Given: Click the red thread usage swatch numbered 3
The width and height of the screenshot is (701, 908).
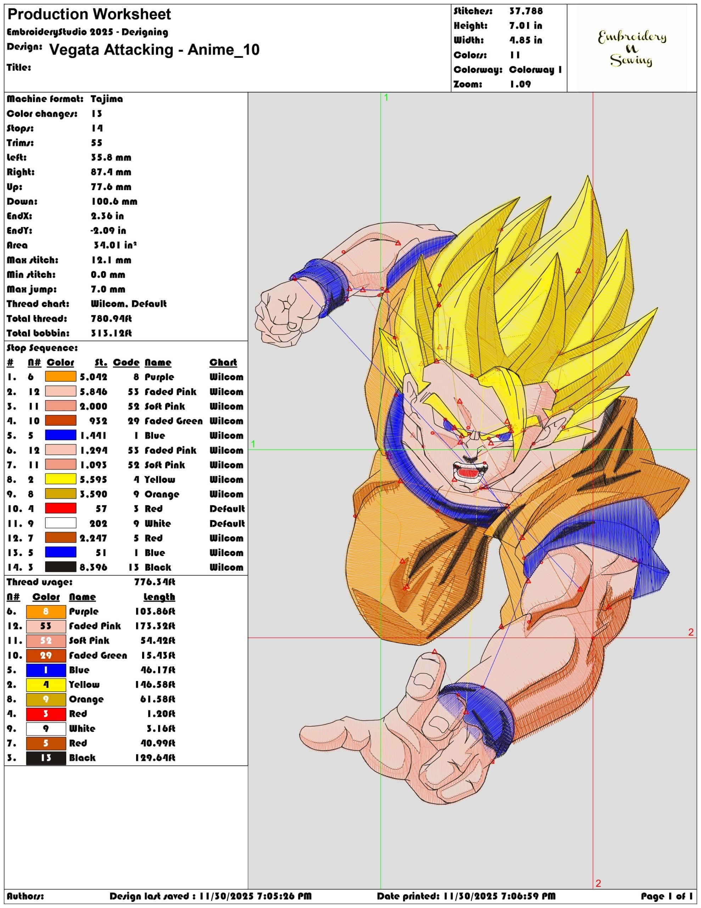Looking at the screenshot, I should (46, 714).
